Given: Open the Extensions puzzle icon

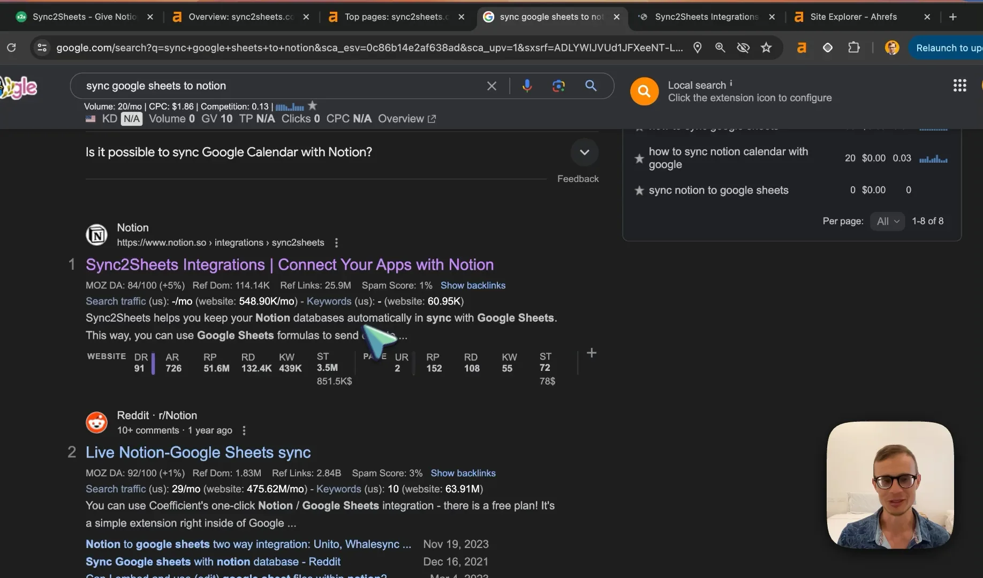Looking at the screenshot, I should pyautogui.click(x=854, y=48).
